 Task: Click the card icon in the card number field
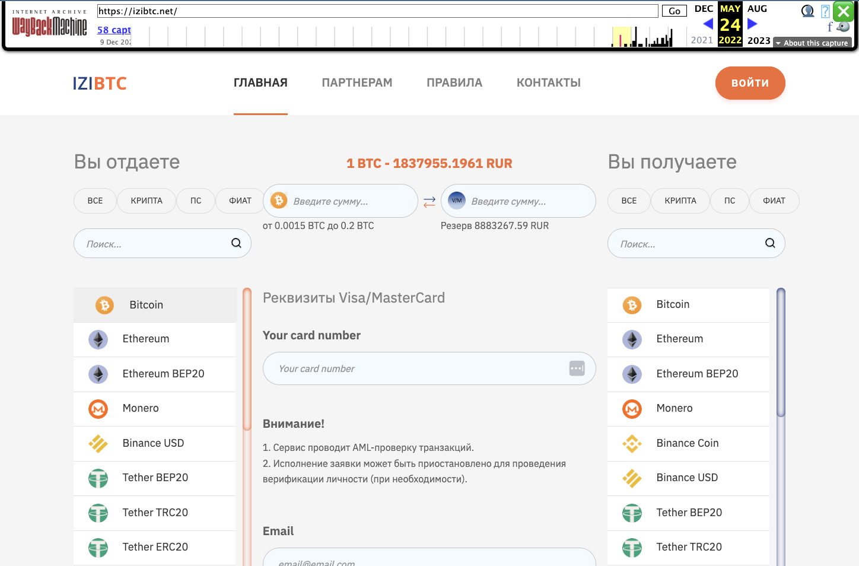(577, 368)
